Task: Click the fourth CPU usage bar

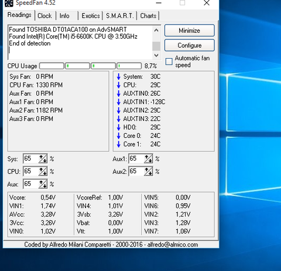Action: click(129, 66)
